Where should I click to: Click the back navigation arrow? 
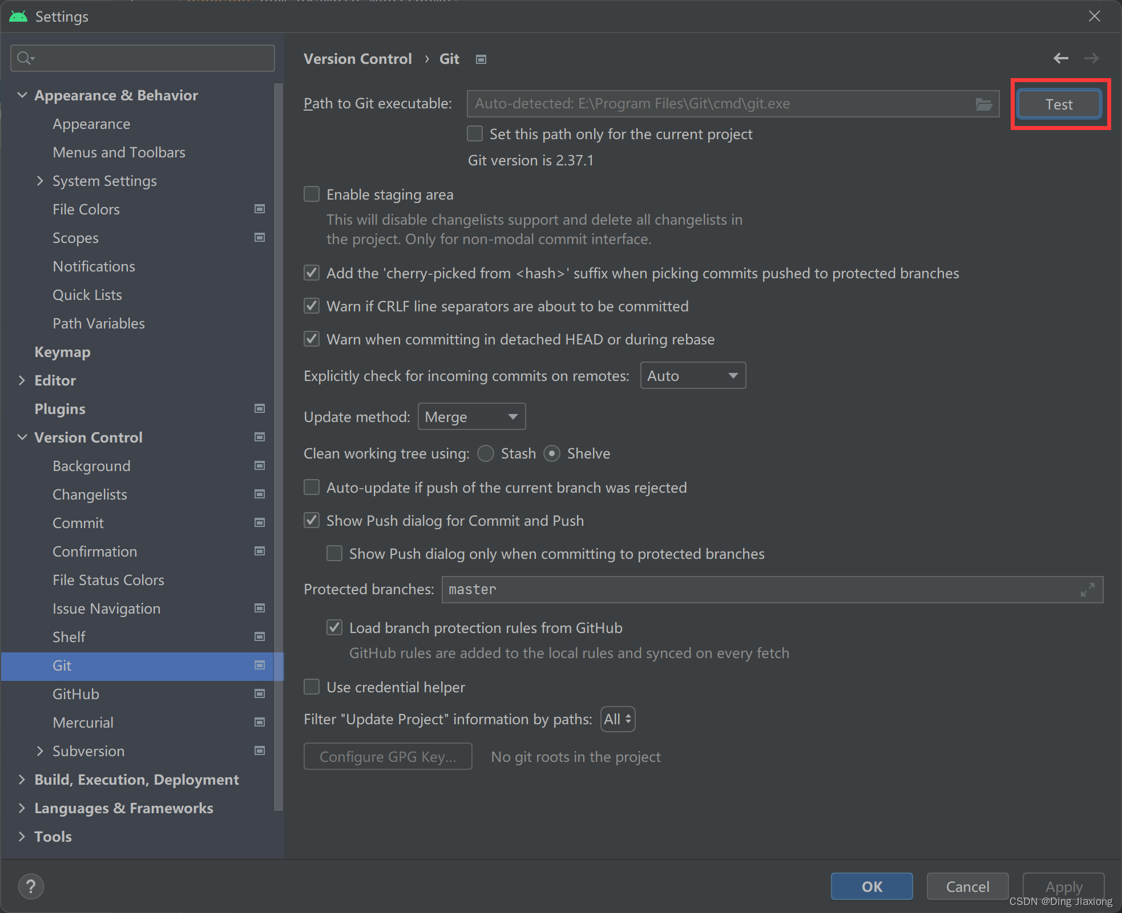[1060, 58]
